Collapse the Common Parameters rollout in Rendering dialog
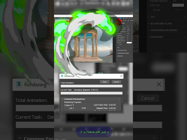 click(62, 99)
